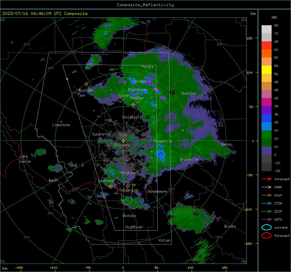Viewport: 291px width, 272px height.
Task: Click the yellow V marker near Calgary
Action: [x=135, y=185]
